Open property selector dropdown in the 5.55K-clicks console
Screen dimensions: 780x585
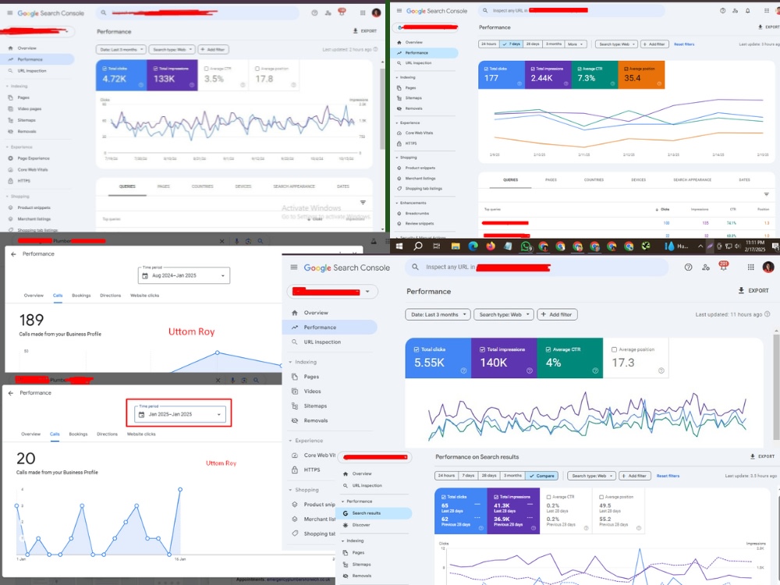332,292
